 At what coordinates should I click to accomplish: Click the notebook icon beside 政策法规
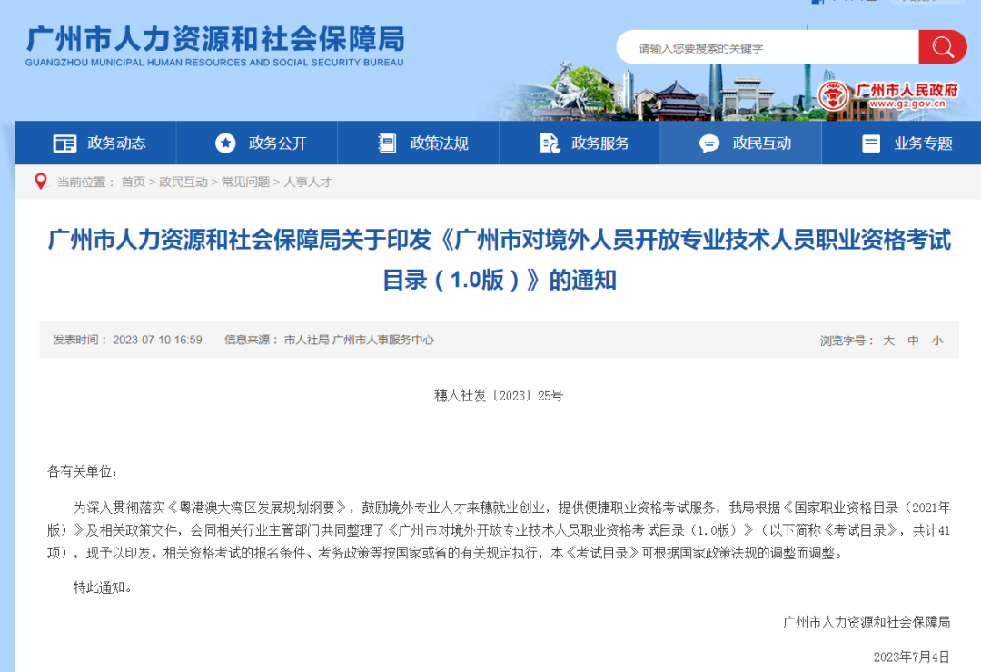point(387,143)
